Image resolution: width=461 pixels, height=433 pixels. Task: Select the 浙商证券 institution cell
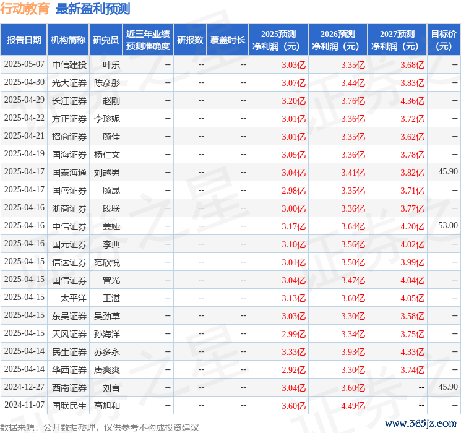tap(69, 208)
